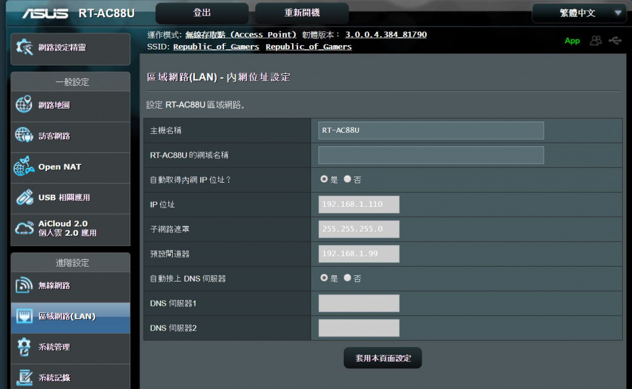Click the Wireless network signal icon

(24, 285)
